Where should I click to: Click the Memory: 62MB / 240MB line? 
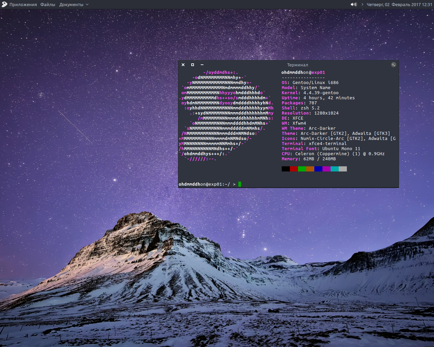[x=309, y=159]
